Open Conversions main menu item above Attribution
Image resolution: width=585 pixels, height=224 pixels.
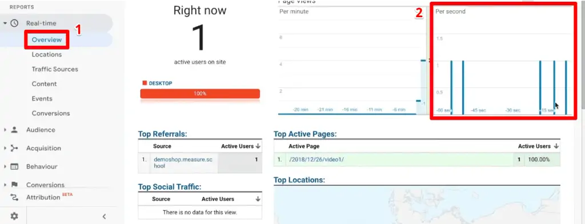coord(45,185)
